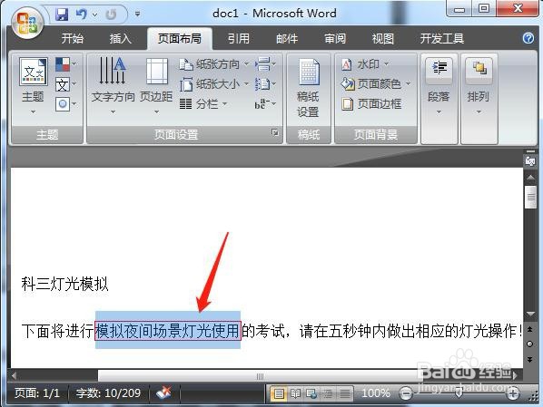Switch to the 视图 tab

[x=382, y=38]
